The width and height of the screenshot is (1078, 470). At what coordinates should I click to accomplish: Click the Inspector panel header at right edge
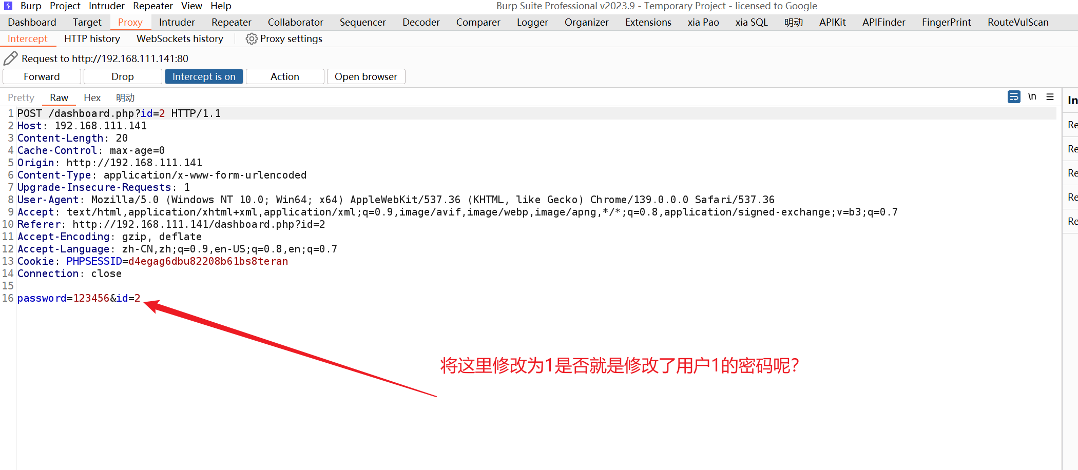click(1072, 100)
